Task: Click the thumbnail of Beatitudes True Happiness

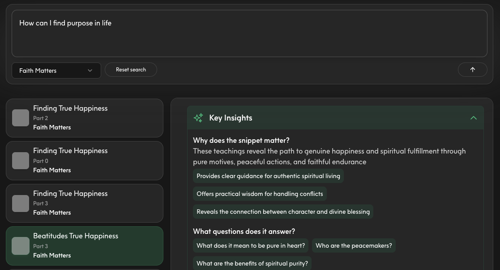Action: tap(21, 245)
